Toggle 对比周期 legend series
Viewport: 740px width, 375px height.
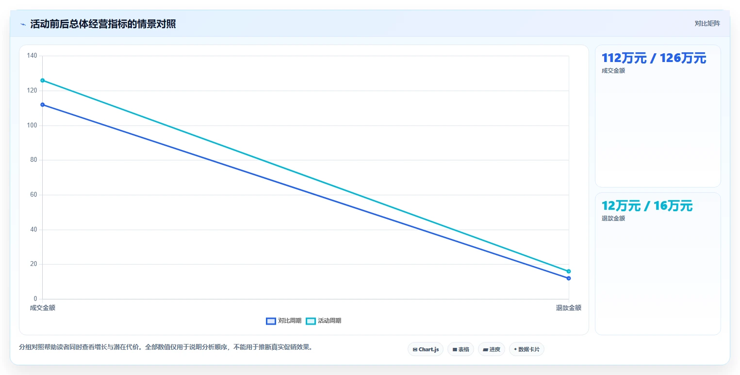284,321
